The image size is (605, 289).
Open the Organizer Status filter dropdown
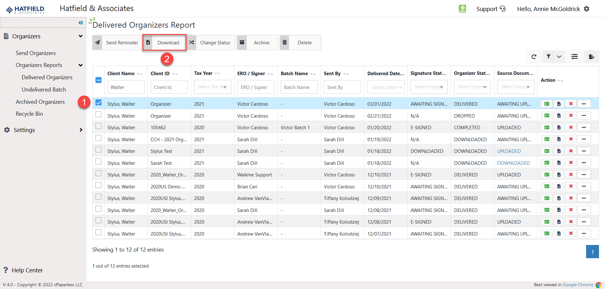pyautogui.click(x=472, y=87)
